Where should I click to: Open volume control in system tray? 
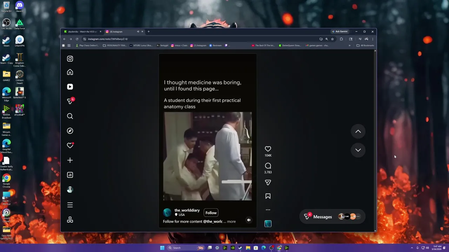click(x=427, y=248)
